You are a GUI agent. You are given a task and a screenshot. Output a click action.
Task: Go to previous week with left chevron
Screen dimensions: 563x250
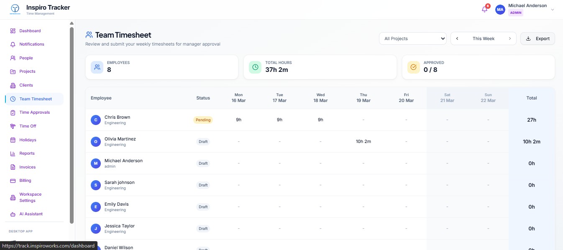pyautogui.click(x=457, y=38)
